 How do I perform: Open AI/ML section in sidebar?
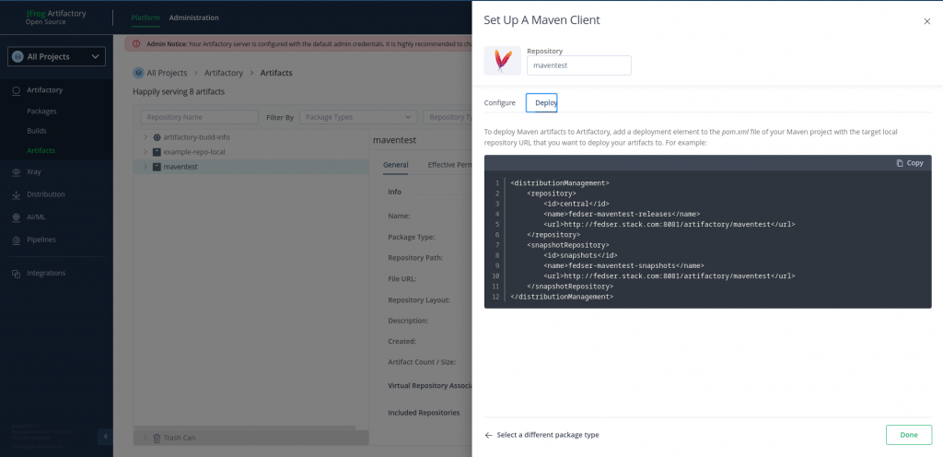coord(37,217)
